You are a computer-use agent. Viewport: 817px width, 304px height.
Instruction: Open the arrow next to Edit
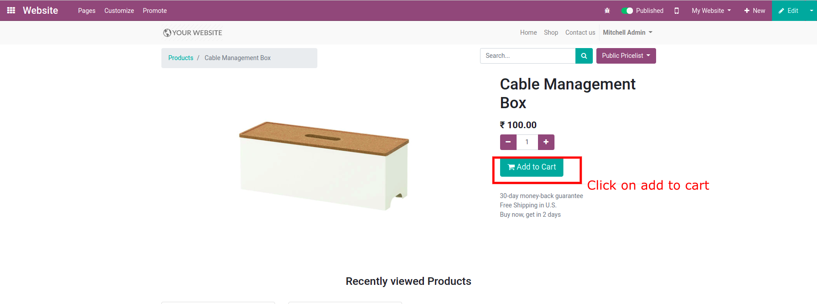point(811,11)
